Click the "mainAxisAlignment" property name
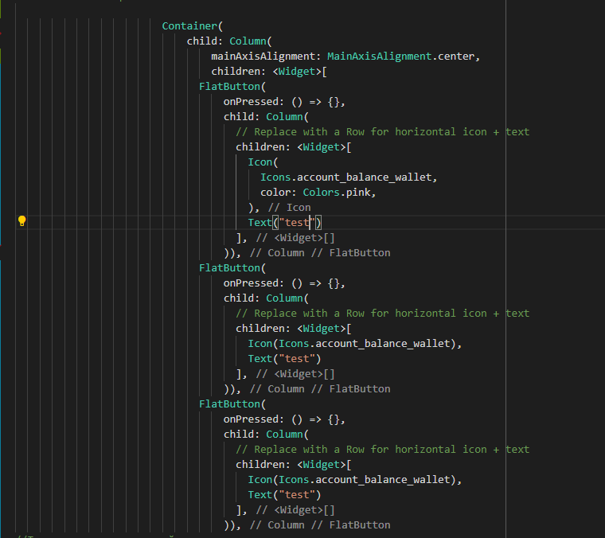Viewport: 605px width, 538px height. pos(263,57)
